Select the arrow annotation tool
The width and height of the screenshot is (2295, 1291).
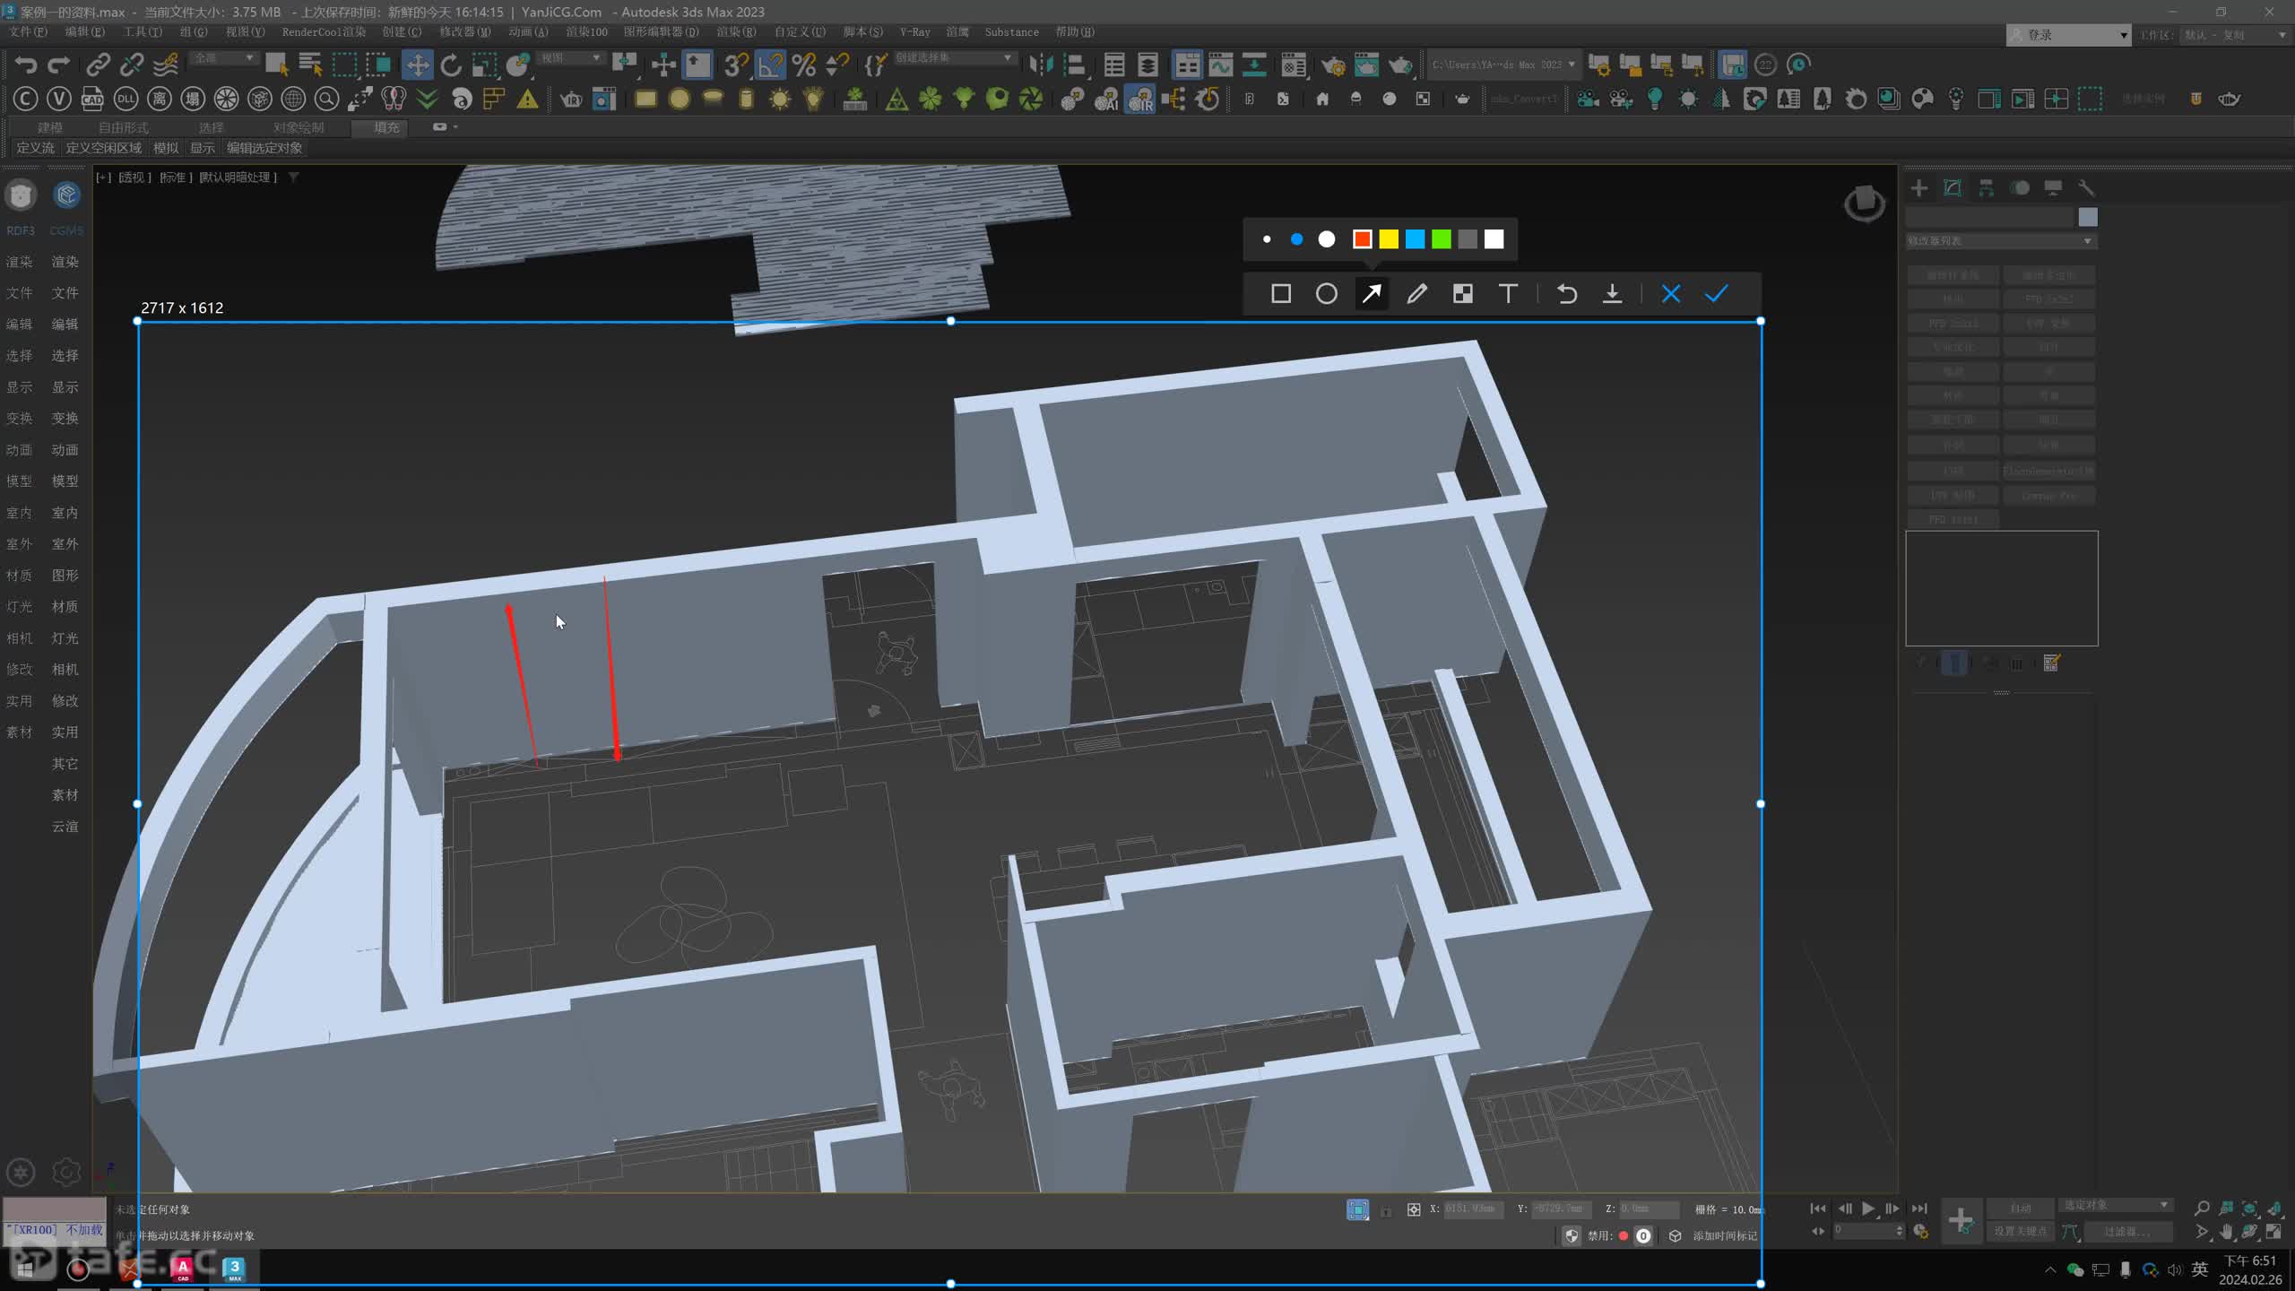1372,294
